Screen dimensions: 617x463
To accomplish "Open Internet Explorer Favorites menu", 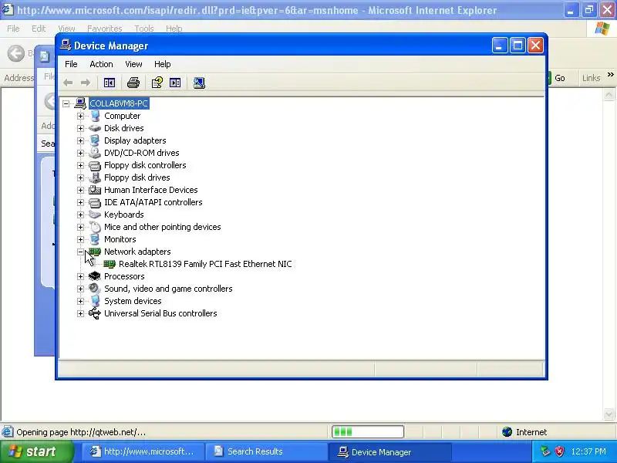I will 105,29.
